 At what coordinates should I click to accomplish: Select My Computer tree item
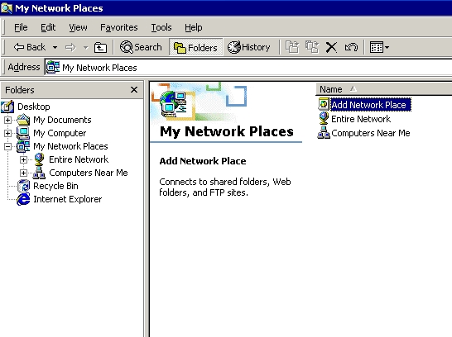[x=60, y=133]
